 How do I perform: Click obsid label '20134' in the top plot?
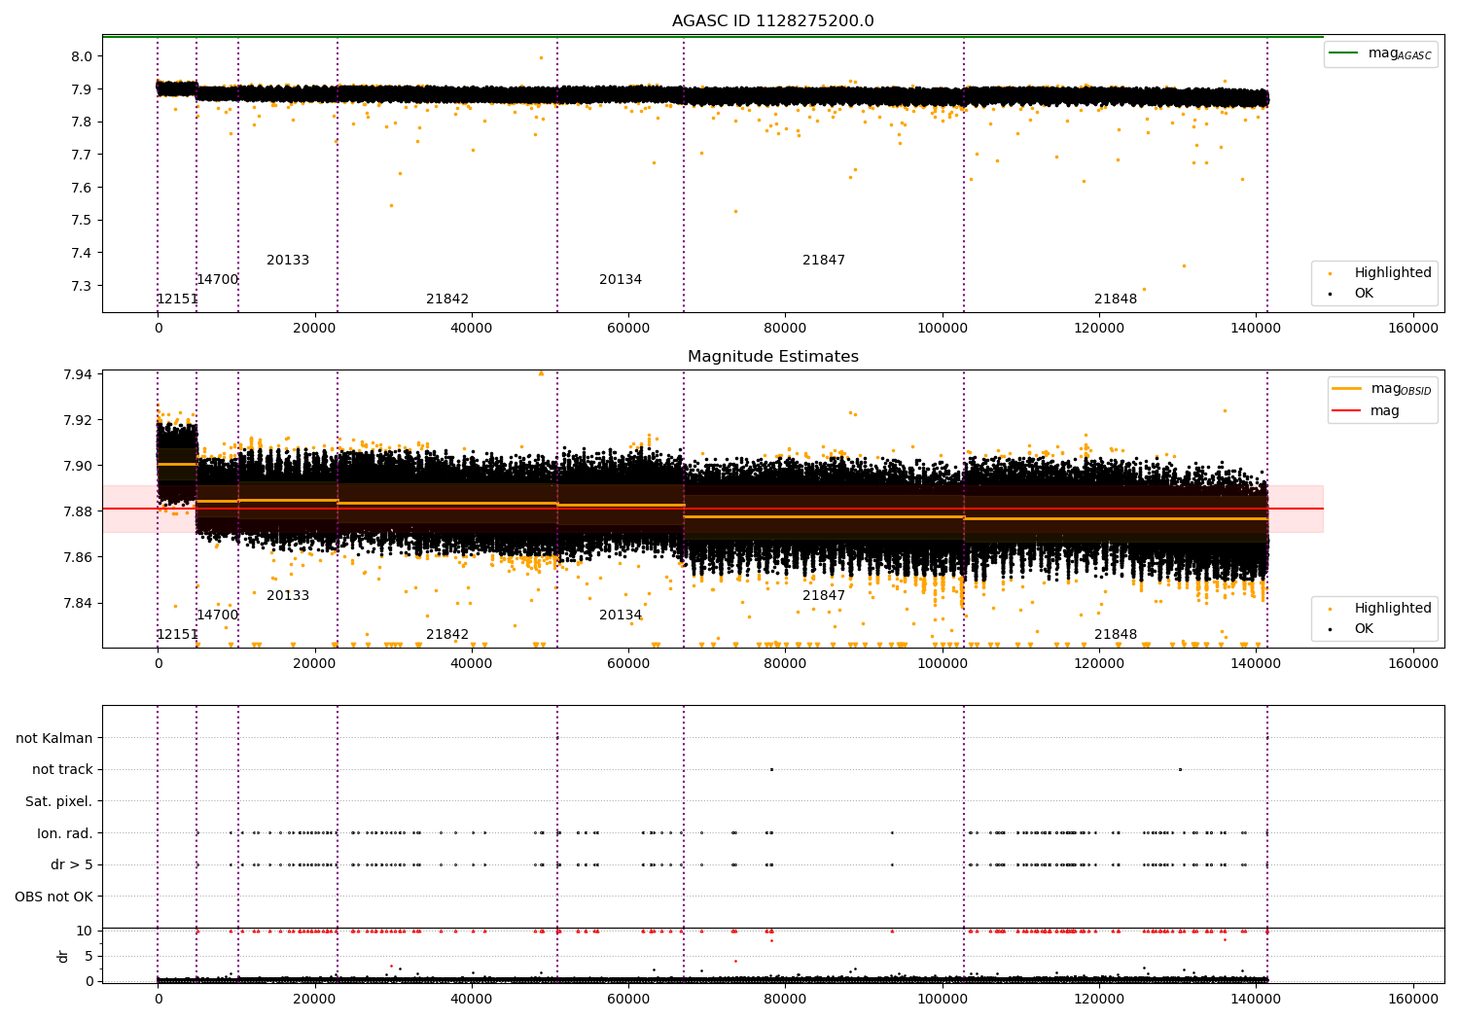(x=621, y=280)
